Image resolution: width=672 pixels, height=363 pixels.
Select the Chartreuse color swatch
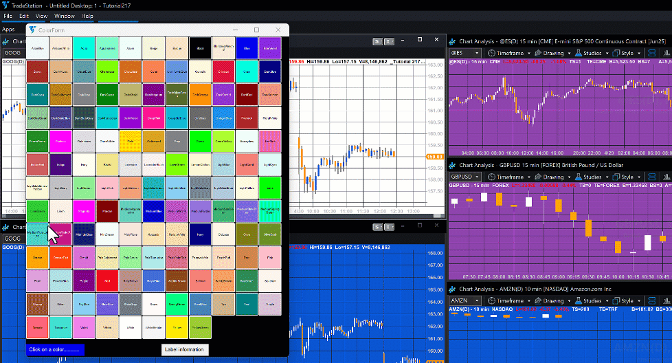(107, 71)
